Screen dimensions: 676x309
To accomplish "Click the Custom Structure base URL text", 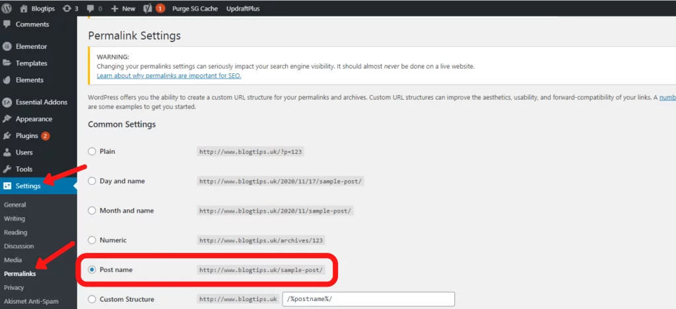I will coord(238,299).
